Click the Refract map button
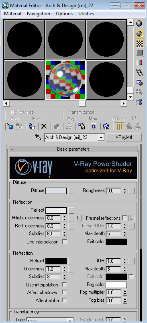 point(71,261)
